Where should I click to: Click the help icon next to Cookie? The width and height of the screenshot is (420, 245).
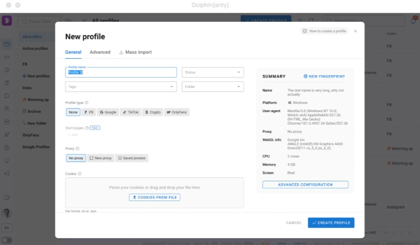pos(80,174)
